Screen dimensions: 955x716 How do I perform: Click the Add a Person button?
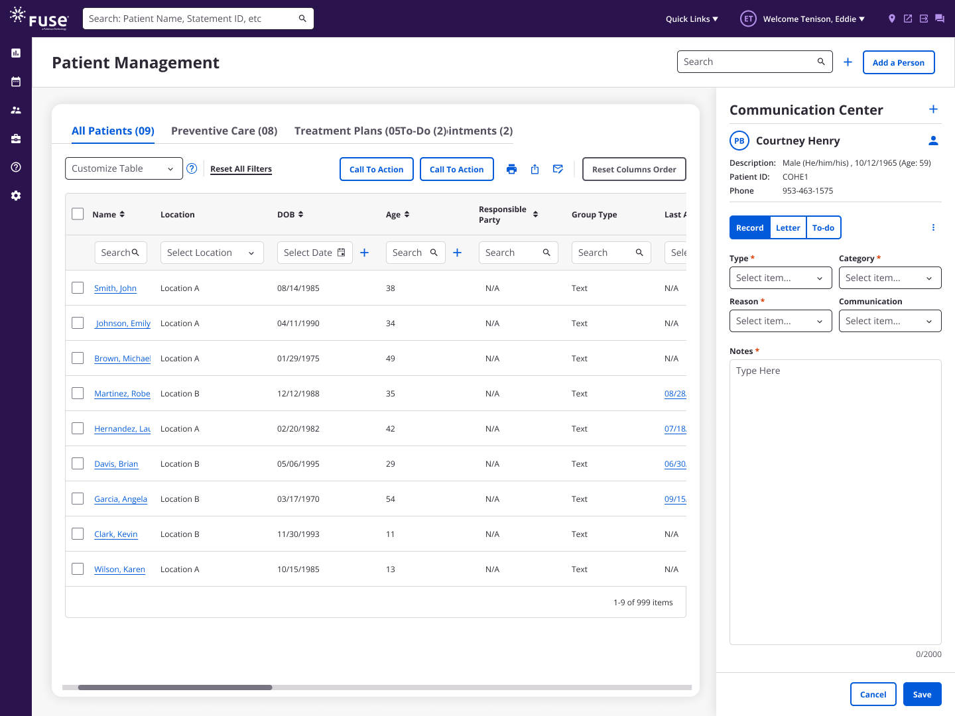[x=898, y=62]
